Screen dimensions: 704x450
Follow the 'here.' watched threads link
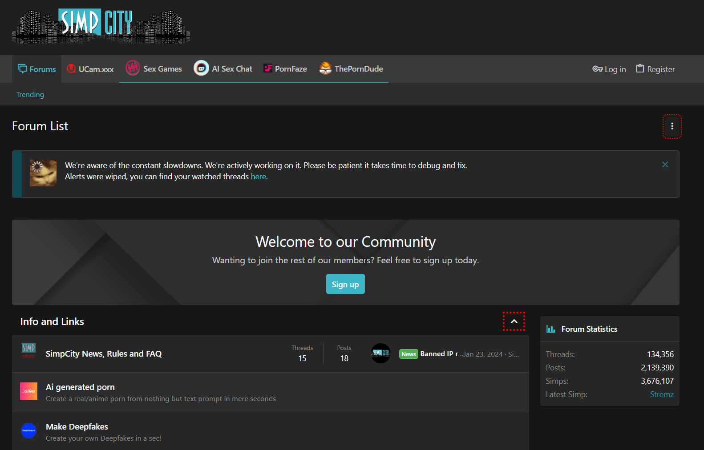259,177
